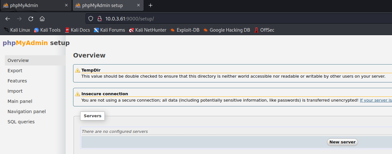Select Navigation panel in the sidebar
The image size is (392, 154).
[35, 112]
